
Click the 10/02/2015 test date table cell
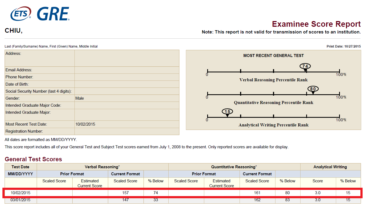point(21,193)
